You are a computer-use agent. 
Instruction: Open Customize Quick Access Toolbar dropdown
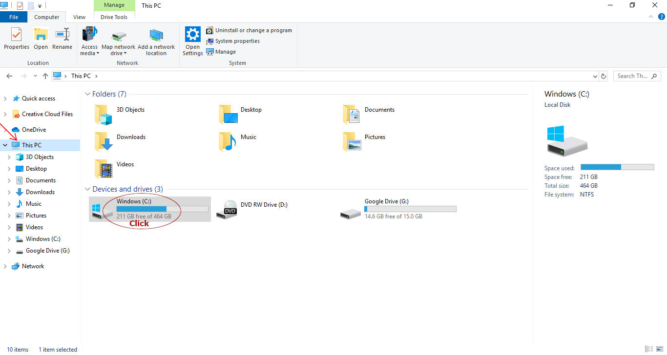[x=40, y=6]
